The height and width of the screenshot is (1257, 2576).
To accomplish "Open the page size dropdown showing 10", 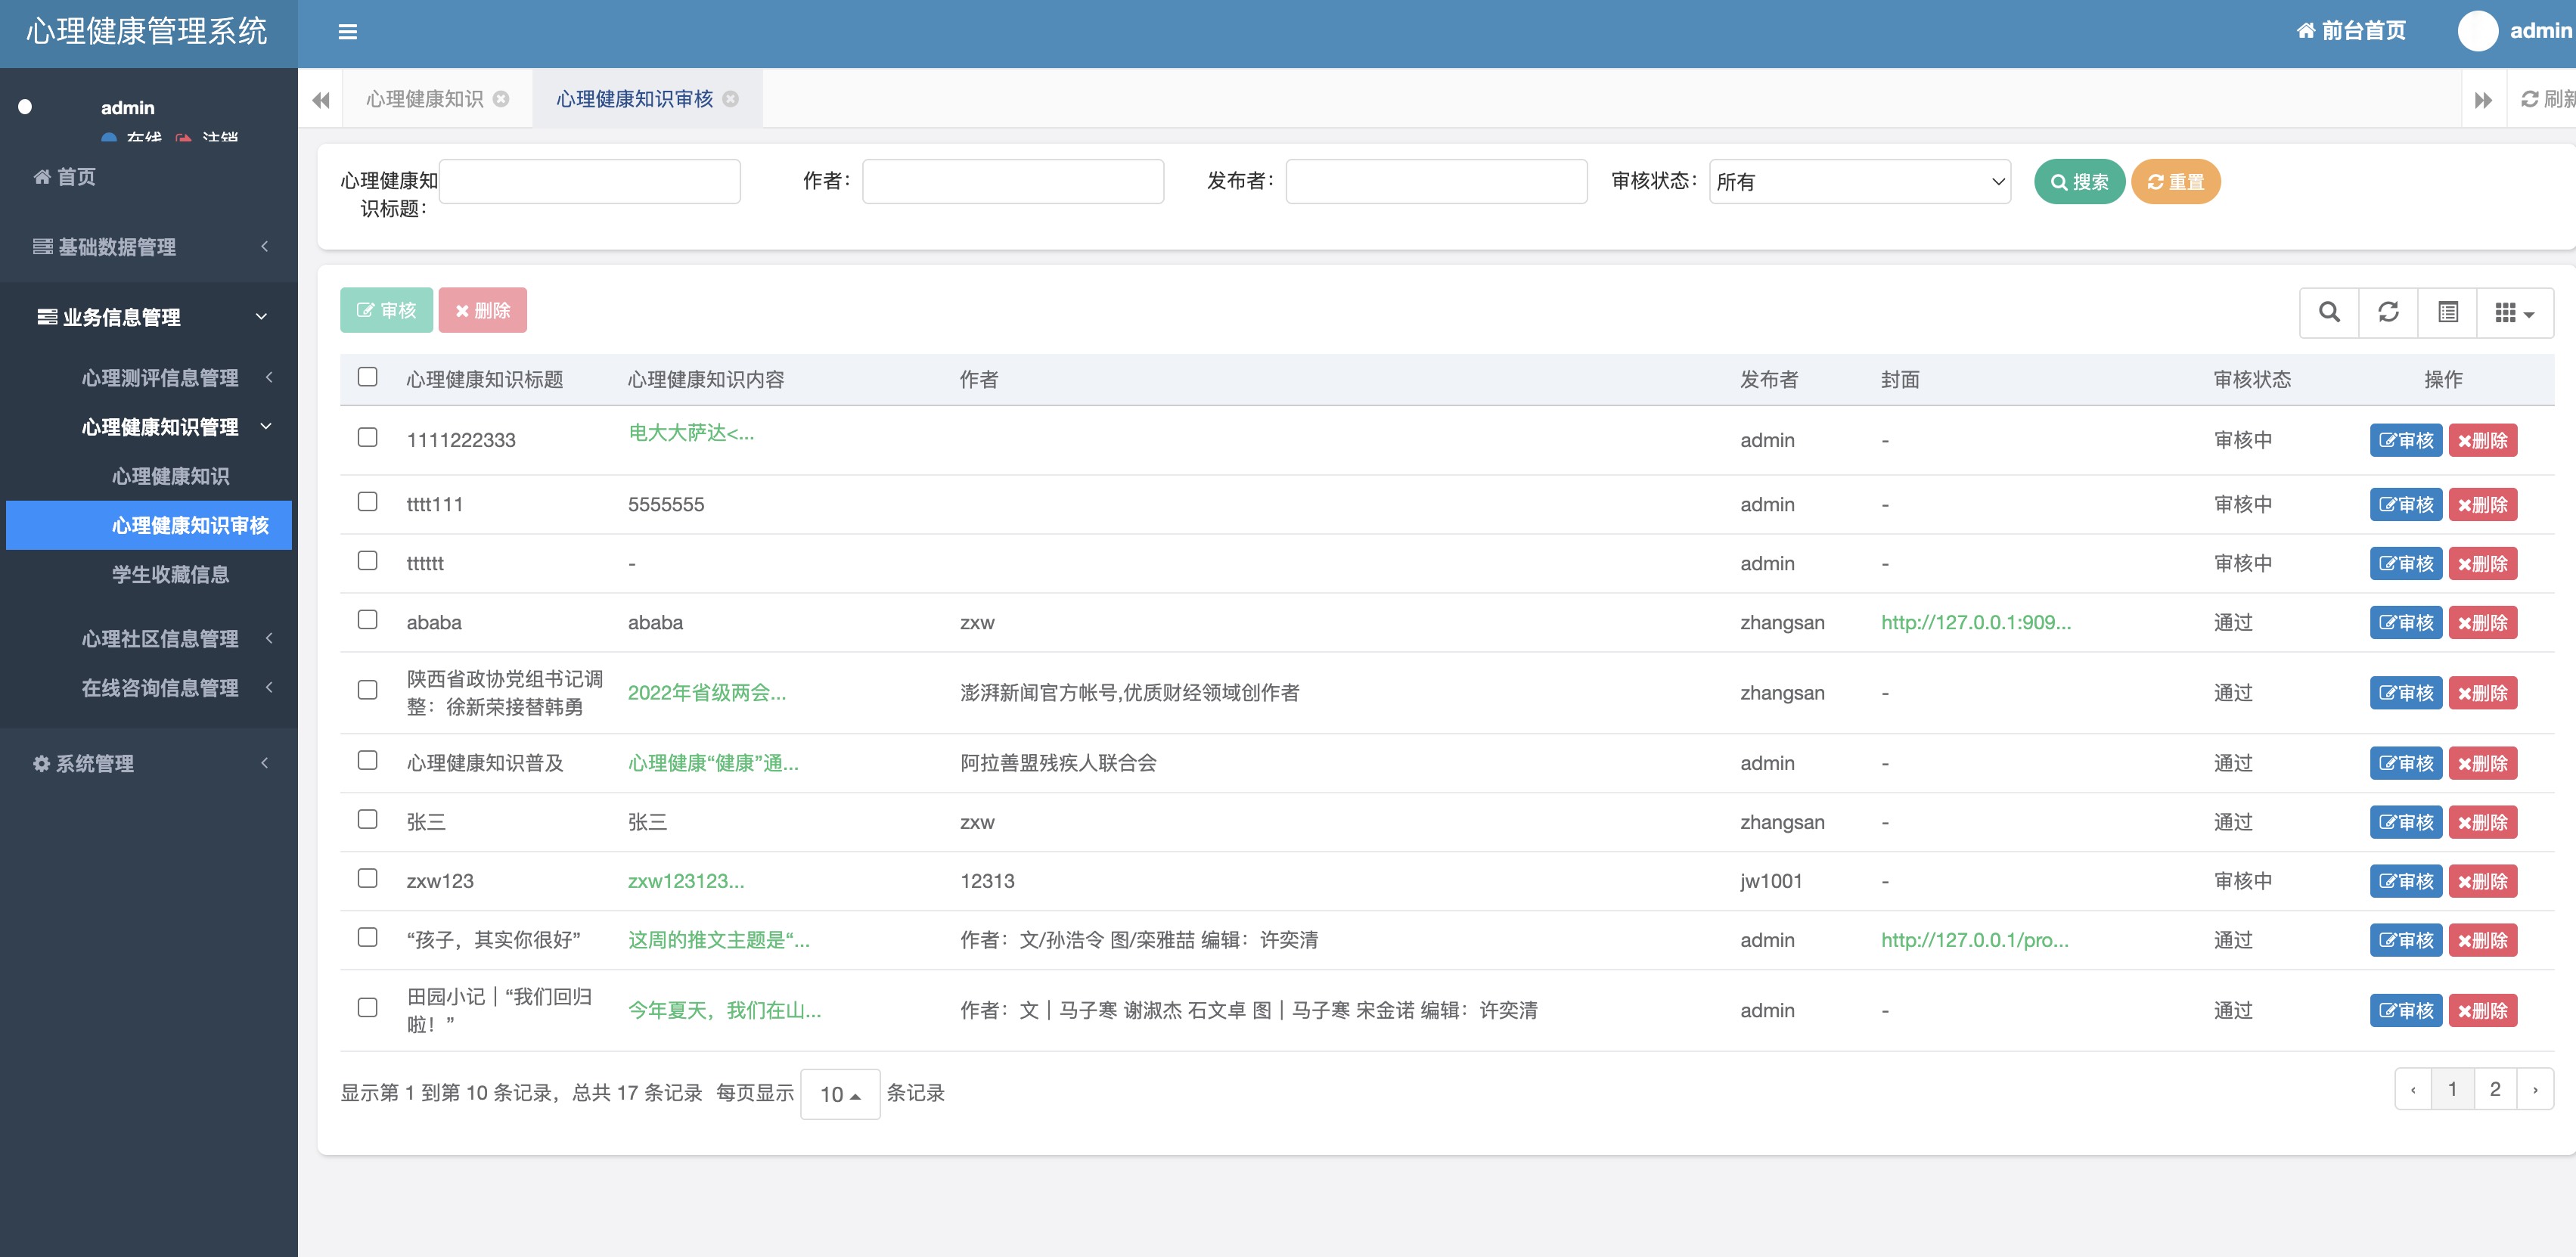I will 840,1094.
